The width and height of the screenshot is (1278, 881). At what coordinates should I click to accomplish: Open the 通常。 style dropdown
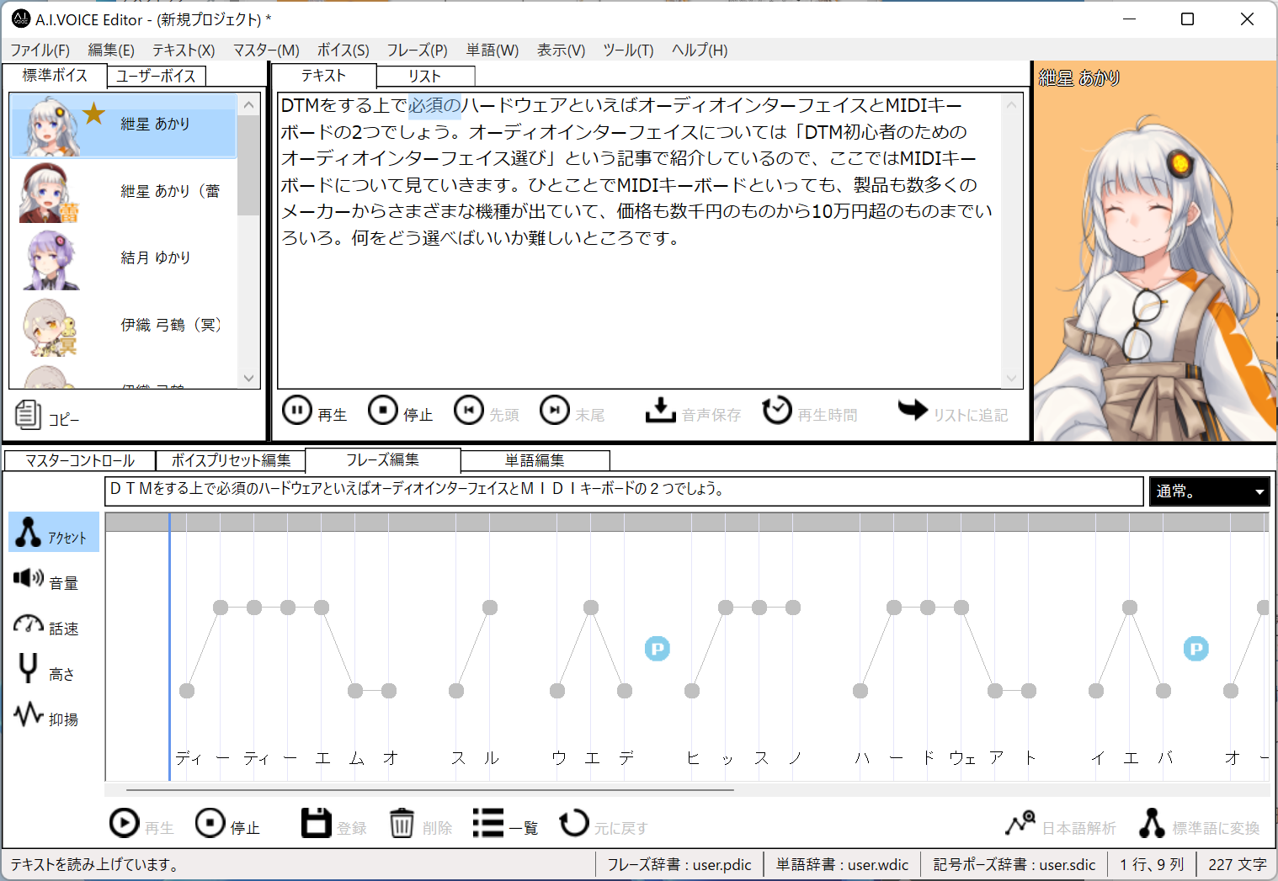pos(1209,491)
